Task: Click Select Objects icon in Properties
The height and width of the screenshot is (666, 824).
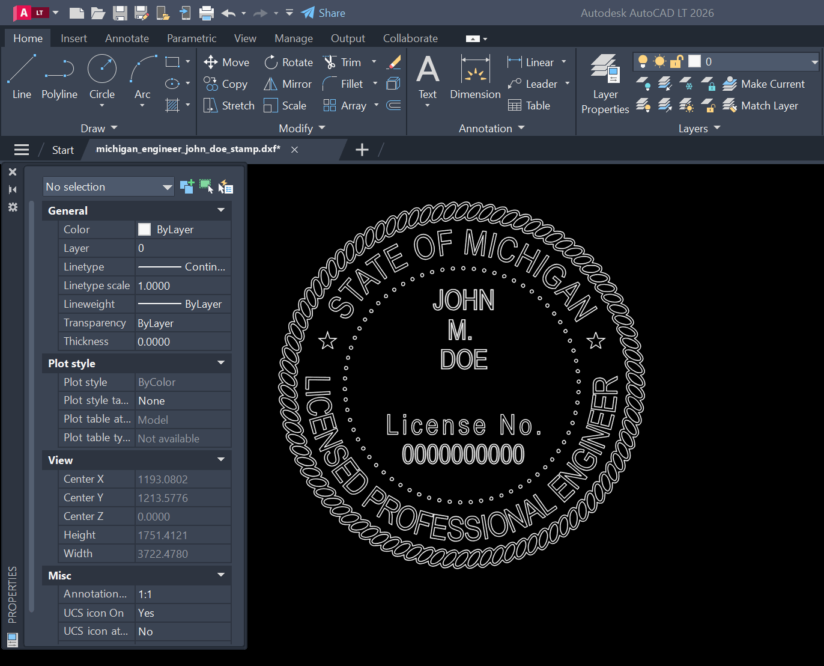Action: coord(206,186)
